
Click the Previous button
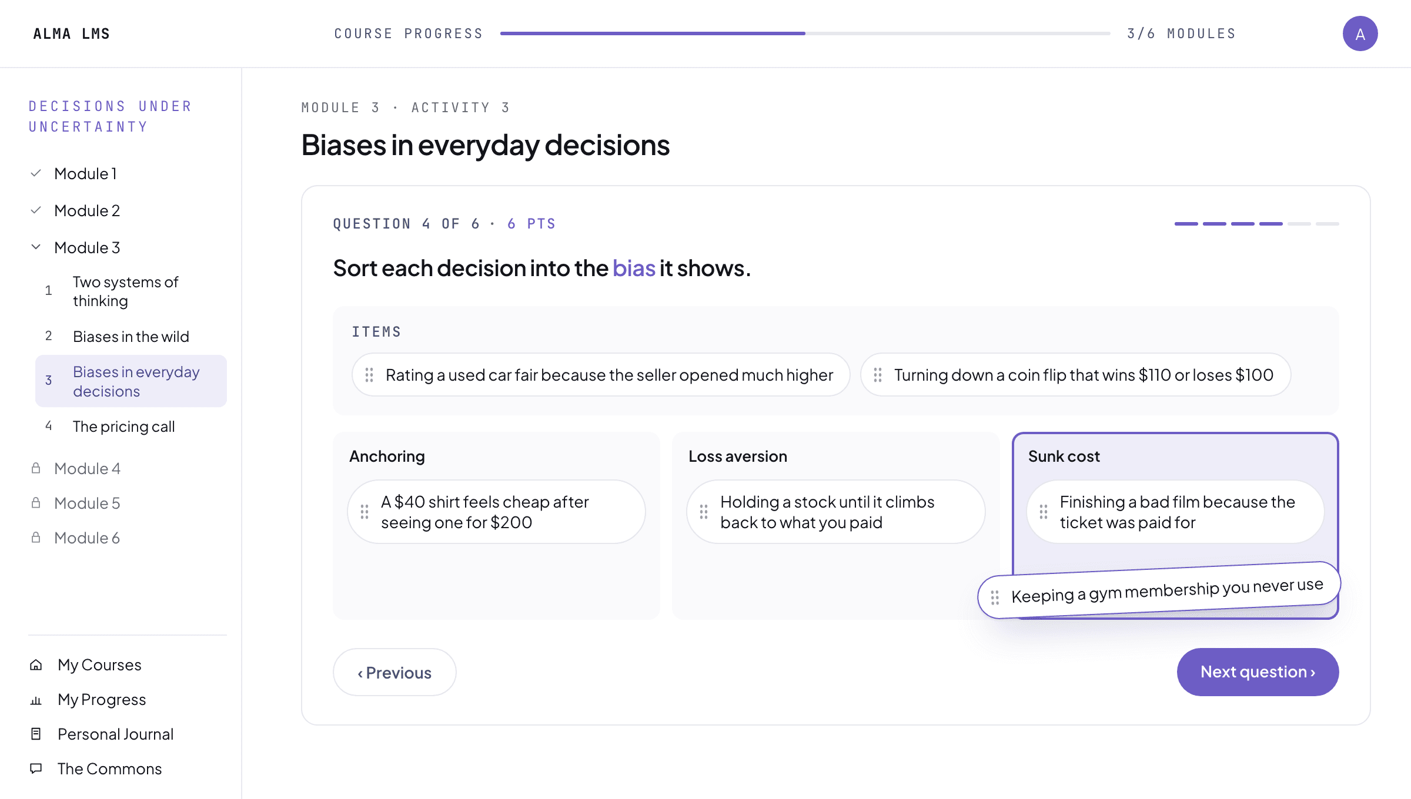(394, 672)
